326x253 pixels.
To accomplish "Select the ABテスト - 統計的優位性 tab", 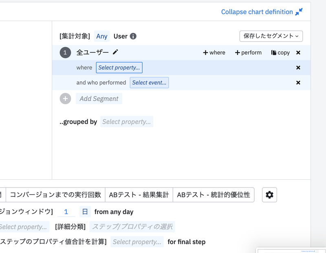I will pyautogui.click(x=214, y=195).
